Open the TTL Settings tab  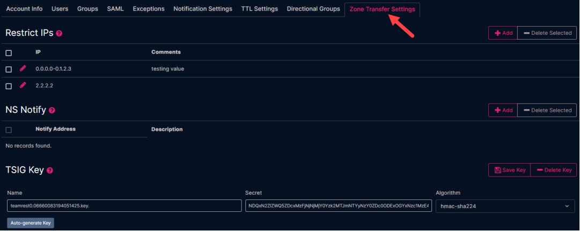point(259,9)
